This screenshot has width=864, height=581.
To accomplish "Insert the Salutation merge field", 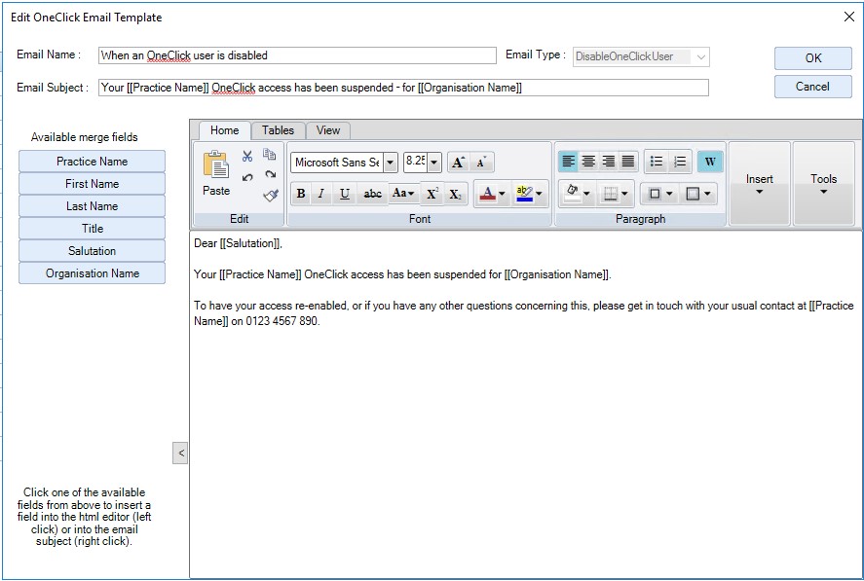I will click(x=92, y=251).
